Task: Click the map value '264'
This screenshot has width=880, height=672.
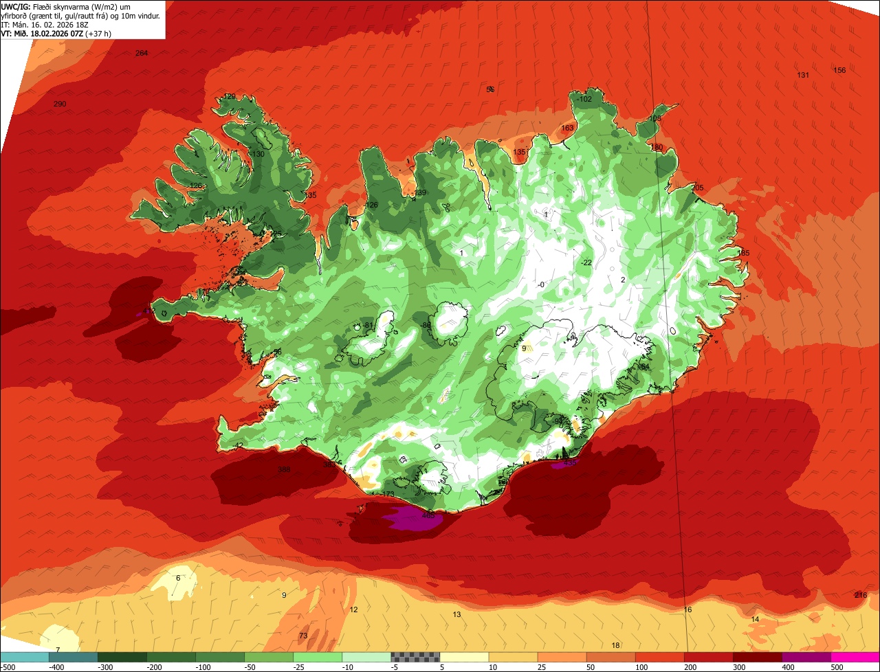Action: [x=142, y=54]
